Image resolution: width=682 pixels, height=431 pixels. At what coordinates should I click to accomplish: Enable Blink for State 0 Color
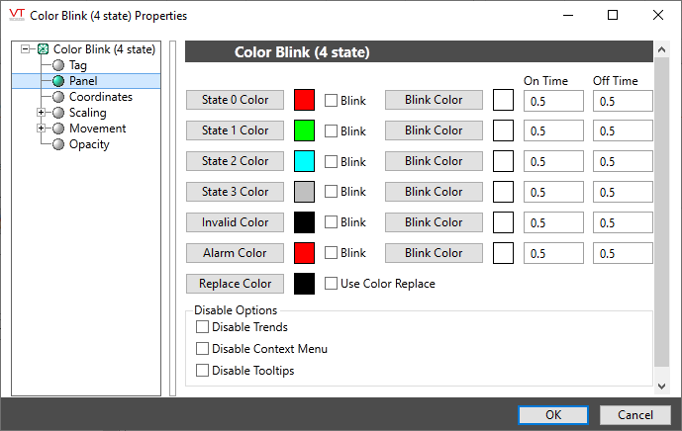[x=332, y=100]
